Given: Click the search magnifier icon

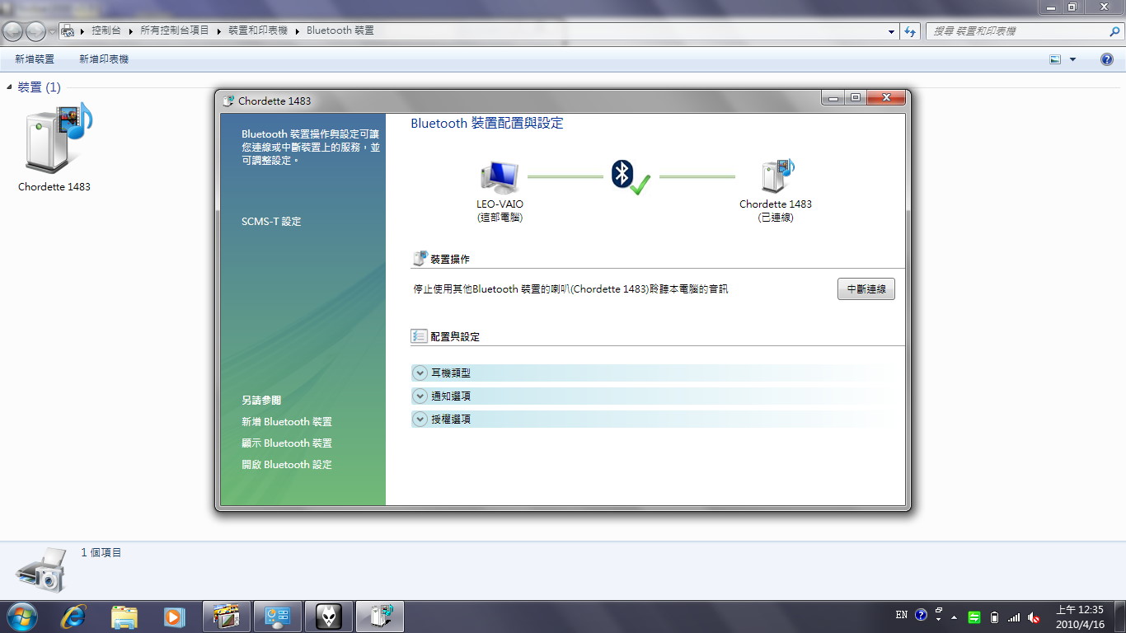Looking at the screenshot, I should tap(1114, 31).
